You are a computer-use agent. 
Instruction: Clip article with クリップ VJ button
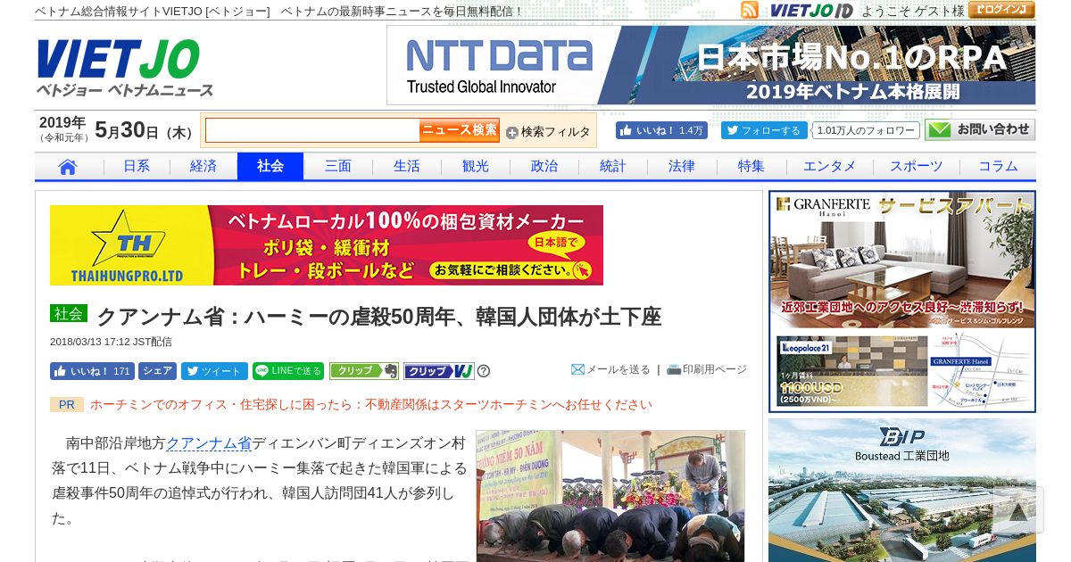click(x=439, y=371)
